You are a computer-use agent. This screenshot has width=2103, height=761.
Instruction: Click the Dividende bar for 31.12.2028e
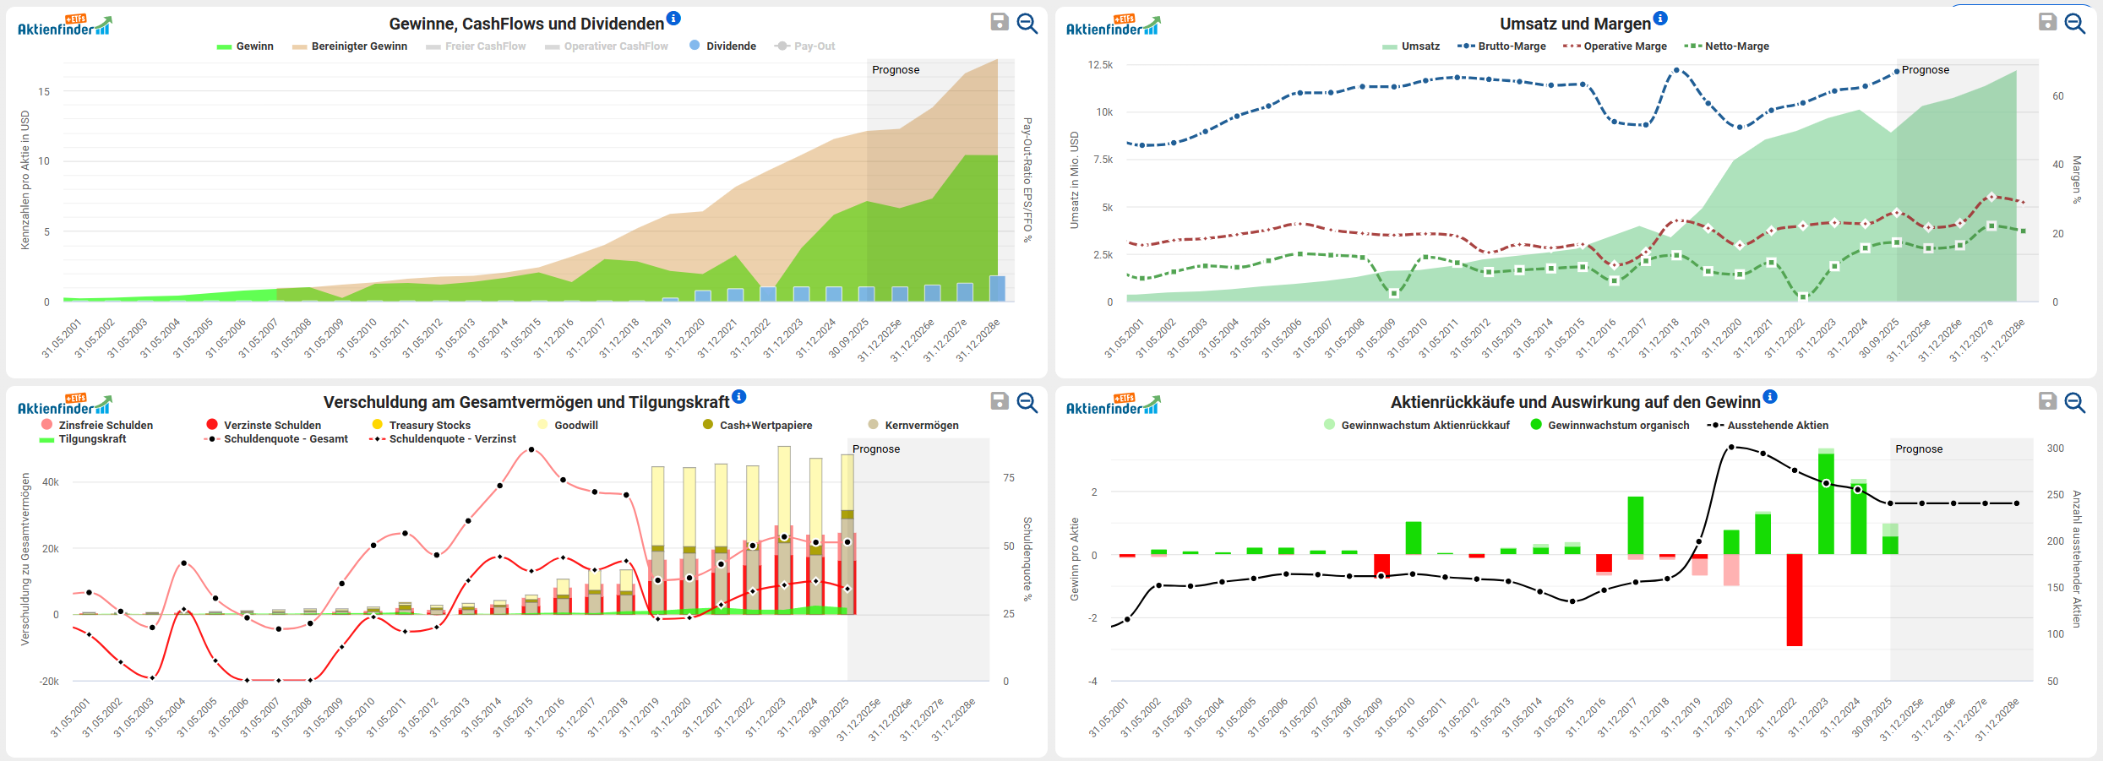[x=997, y=288]
